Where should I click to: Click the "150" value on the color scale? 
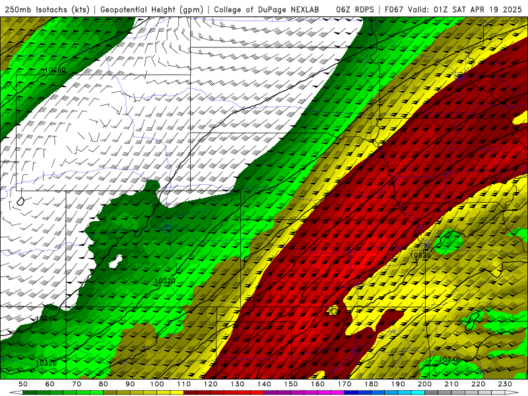(x=291, y=384)
